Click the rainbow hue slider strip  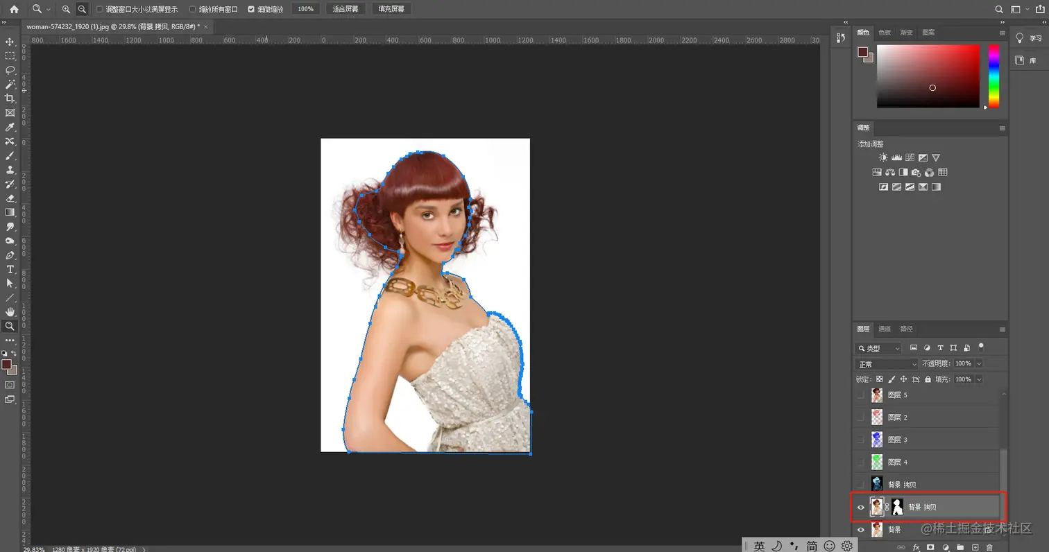[993, 76]
